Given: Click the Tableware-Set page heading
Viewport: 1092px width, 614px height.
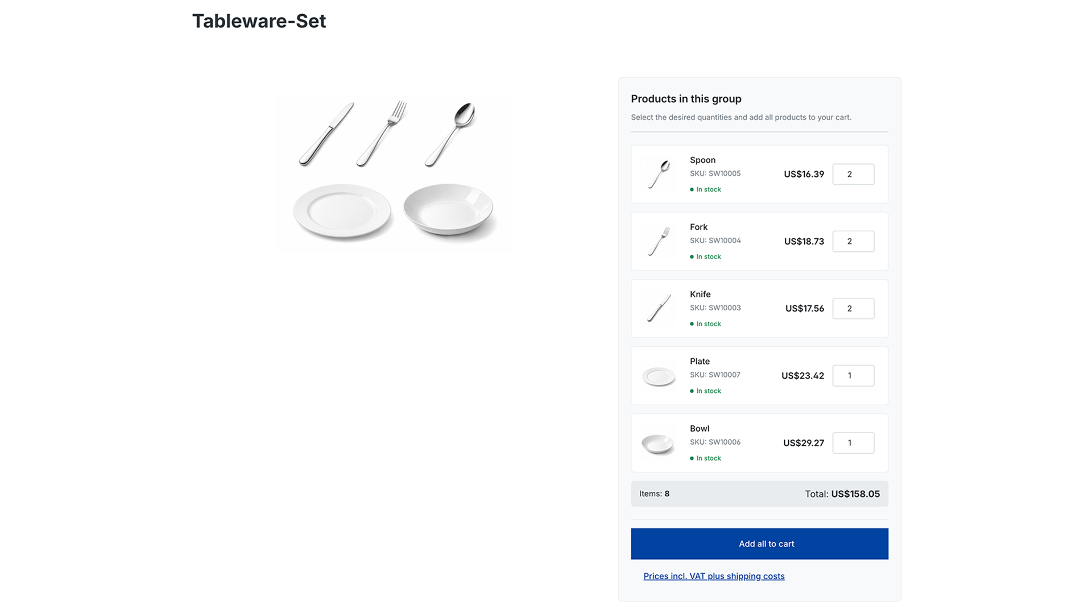Looking at the screenshot, I should 259,21.
